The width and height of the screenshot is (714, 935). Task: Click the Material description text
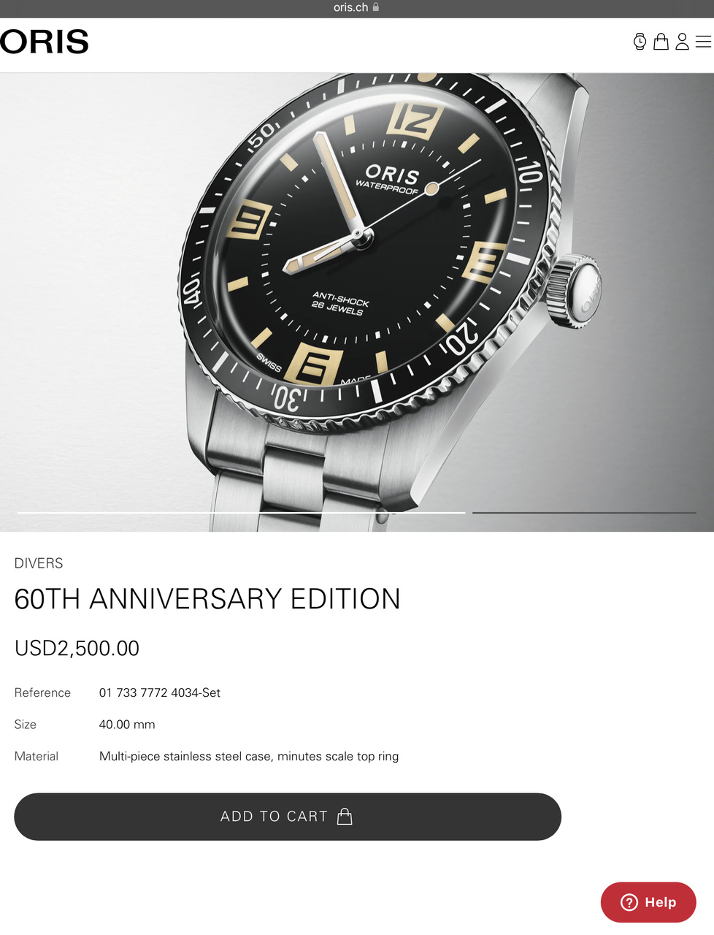coord(249,756)
